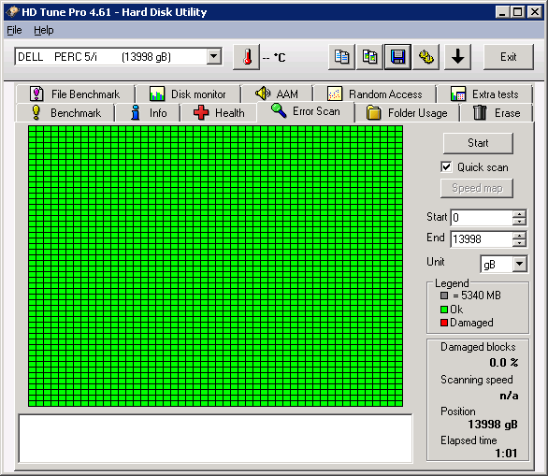This screenshot has height=476, width=548.
Task: Save screenshot with floppy disk icon
Action: point(397,57)
